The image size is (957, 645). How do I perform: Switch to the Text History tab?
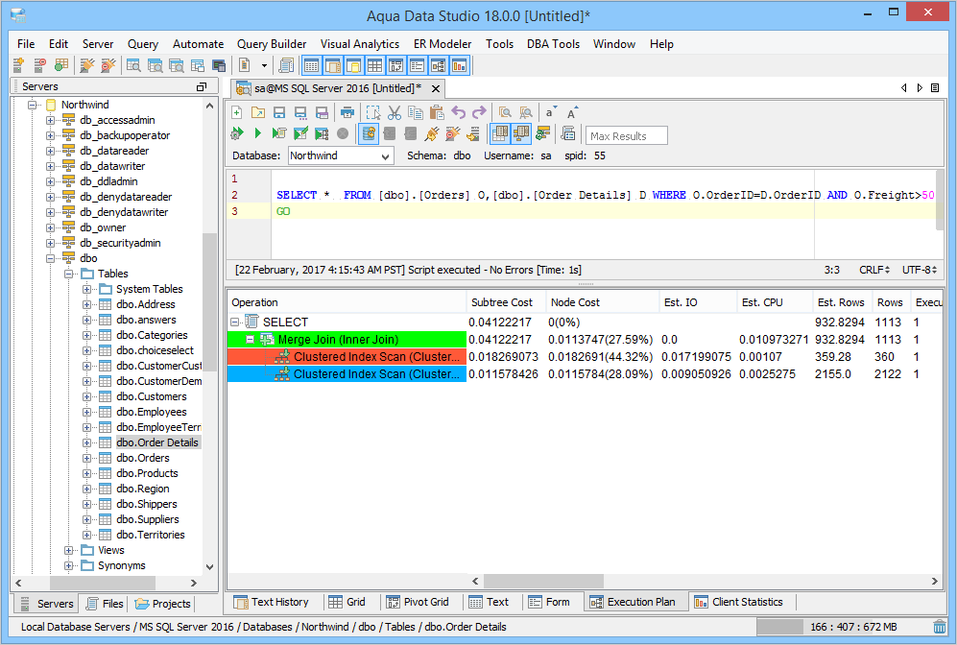[272, 602]
